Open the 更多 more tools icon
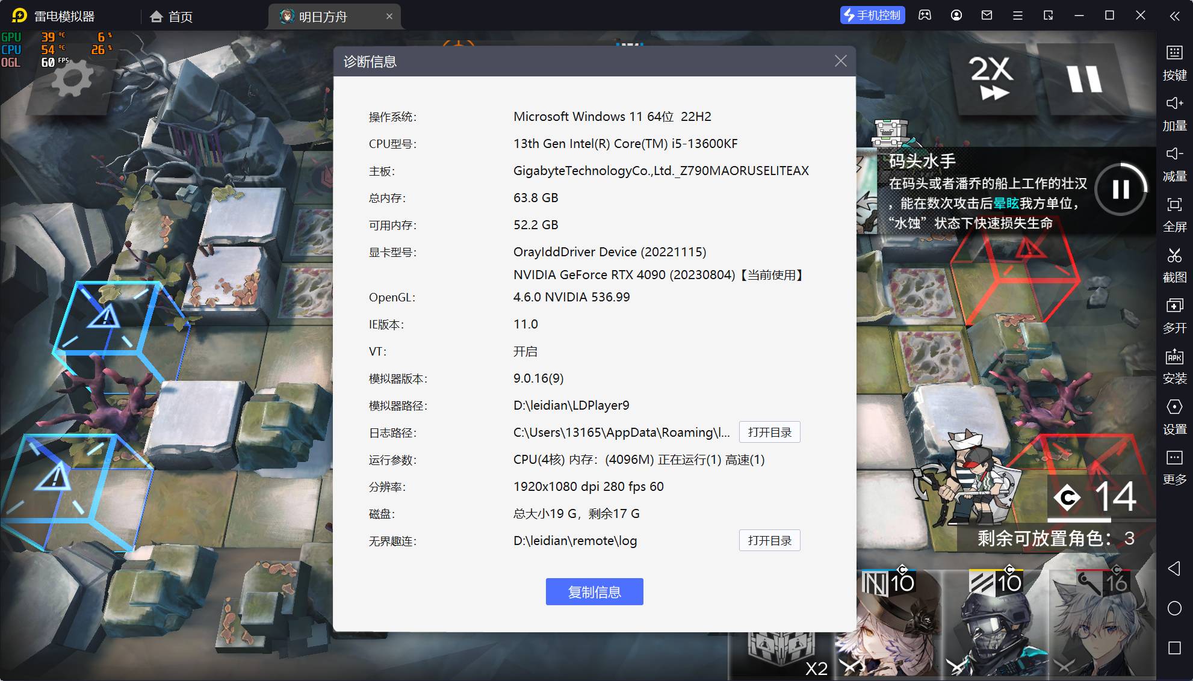The height and width of the screenshot is (681, 1193). [1174, 458]
